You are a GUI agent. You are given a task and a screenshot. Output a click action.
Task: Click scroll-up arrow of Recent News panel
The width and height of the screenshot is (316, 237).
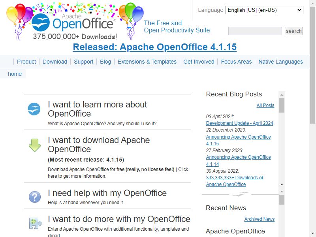coord(282,192)
